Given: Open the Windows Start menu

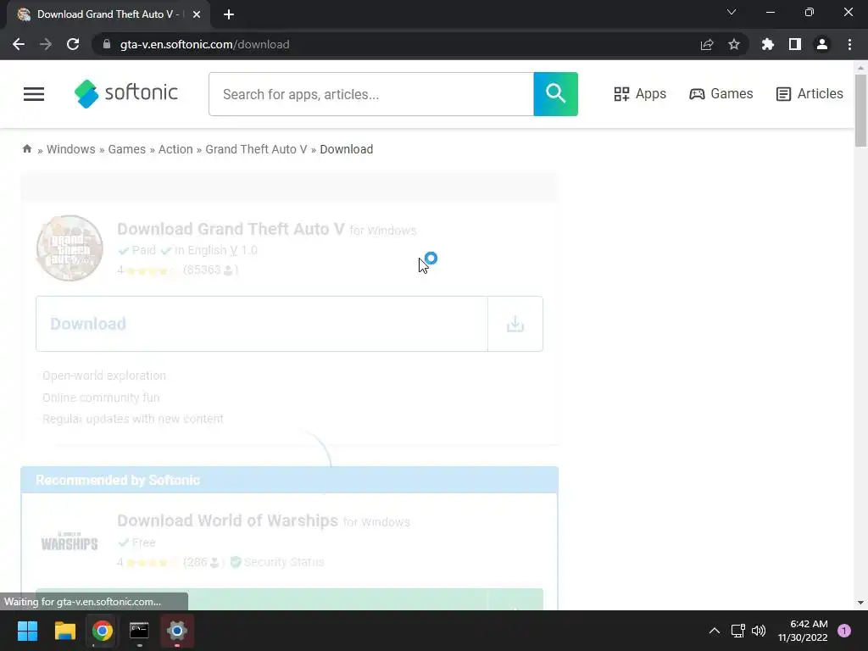Looking at the screenshot, I should (x=27, y=631).
